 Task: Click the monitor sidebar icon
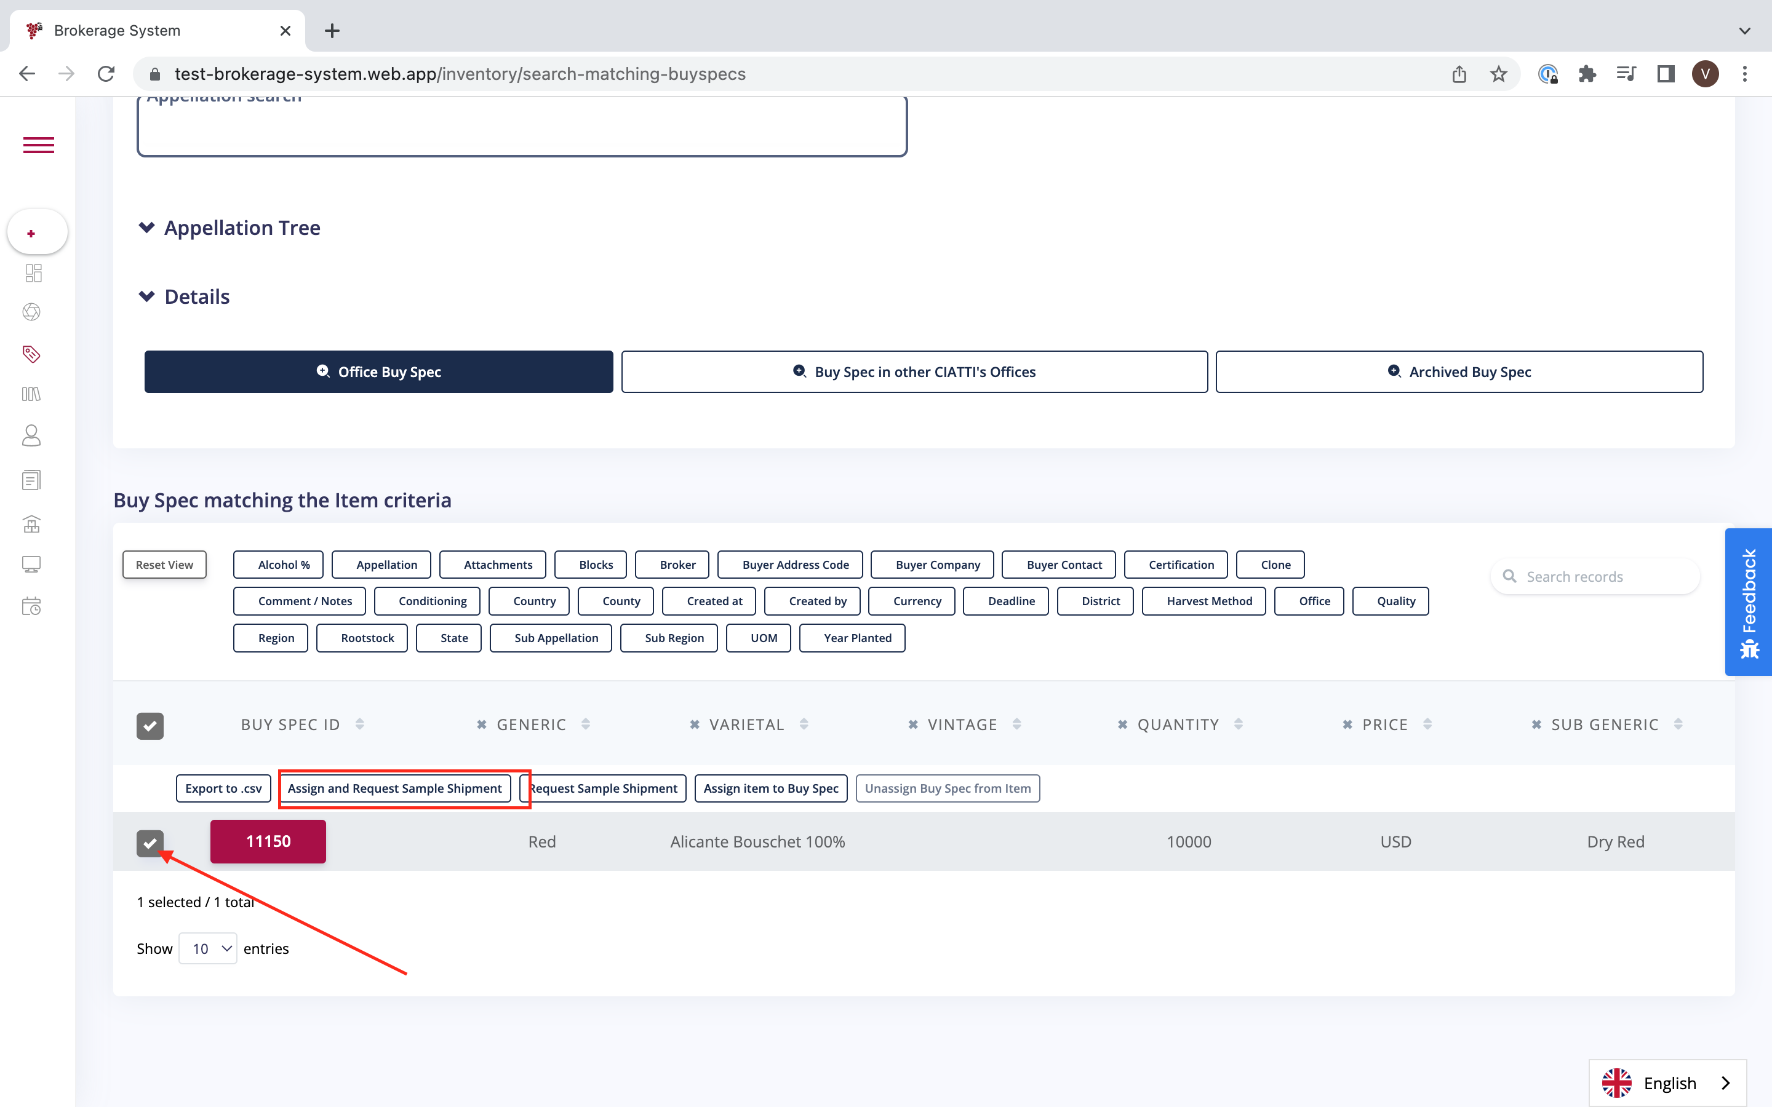point(31,564)
